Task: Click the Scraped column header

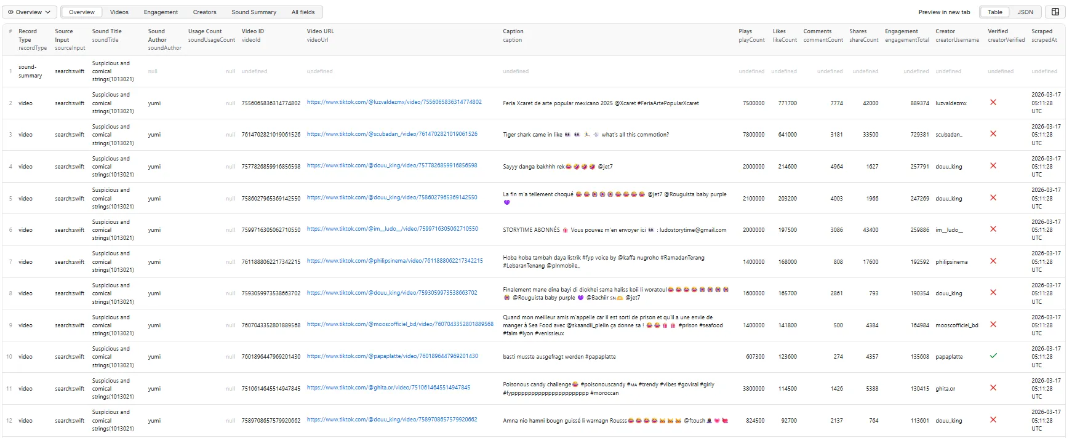Action: (1044, 36)
